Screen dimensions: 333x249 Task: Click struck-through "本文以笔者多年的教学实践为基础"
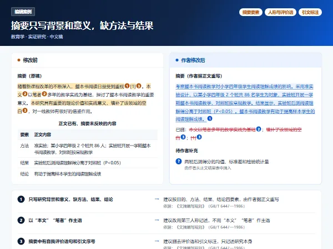tap(222, 129)
